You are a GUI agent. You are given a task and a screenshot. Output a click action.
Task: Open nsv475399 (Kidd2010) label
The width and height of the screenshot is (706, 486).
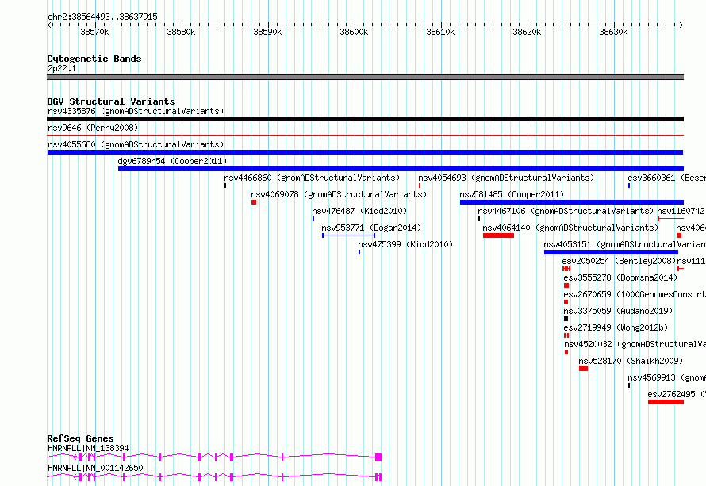[x=405, y=244]
